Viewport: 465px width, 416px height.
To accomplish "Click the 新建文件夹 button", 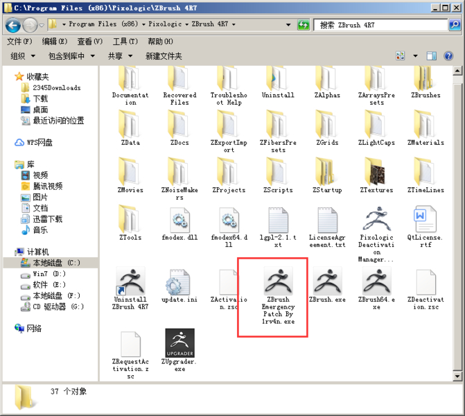I will pos(164,56).
